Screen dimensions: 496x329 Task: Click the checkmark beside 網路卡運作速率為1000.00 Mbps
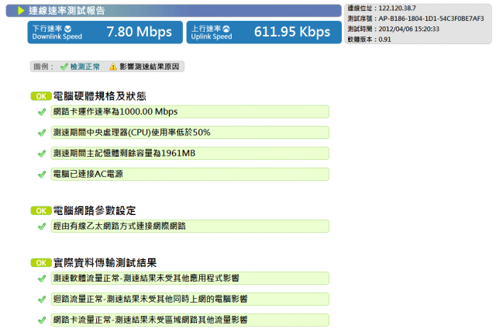click(x=42, y=112)
